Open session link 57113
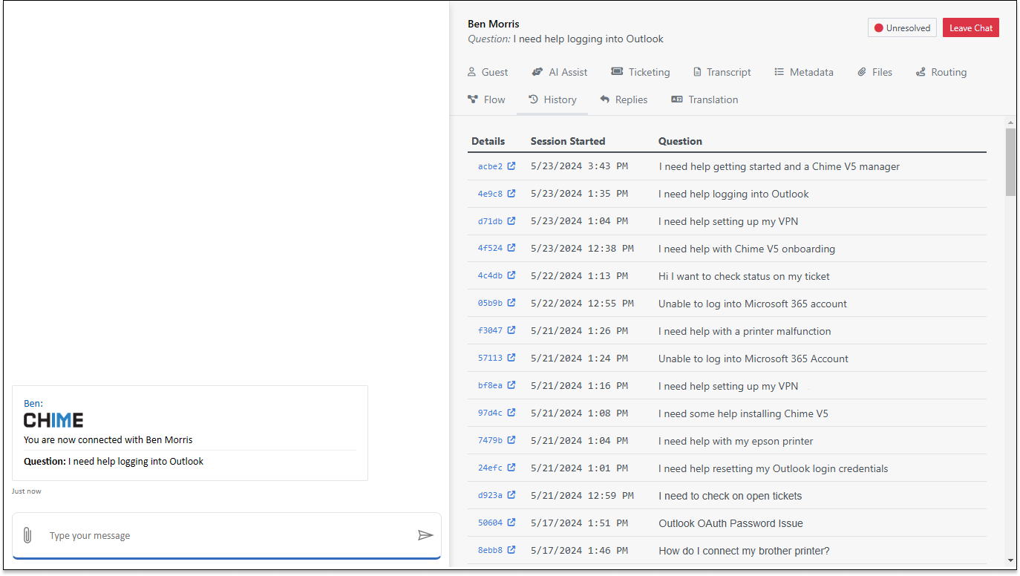Image resolution: width=1020 pixels, height=576 pixels. tap(490, 359)
